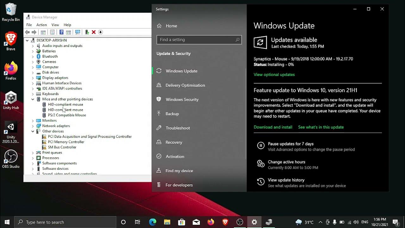Open Mail app from the taskbar

tap(196, 222)
